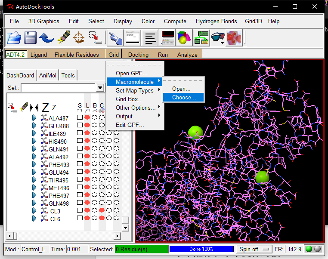Click the CL6 residue molecule icon
The image size is (328, 259).
tap(44, 218)
